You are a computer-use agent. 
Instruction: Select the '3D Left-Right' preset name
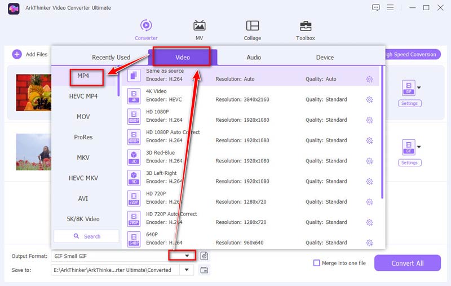click(x=161, y=173)
